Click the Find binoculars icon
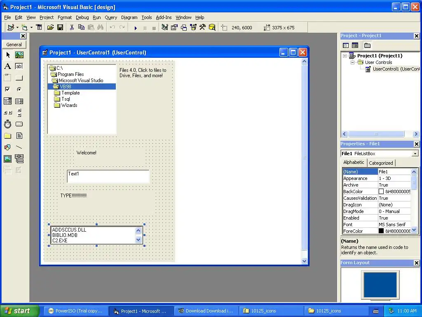This screenshot has width=422, height=317. [101, 27]
